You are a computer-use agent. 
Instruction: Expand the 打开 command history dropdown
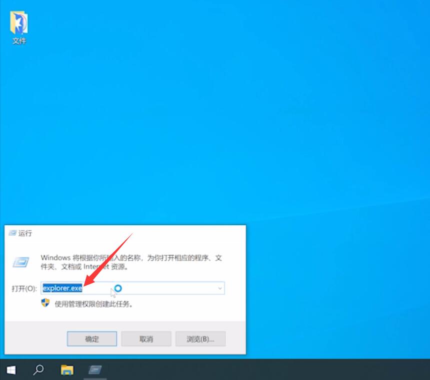coord(220,288)
